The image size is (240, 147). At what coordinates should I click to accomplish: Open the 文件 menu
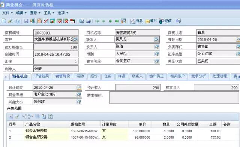click(x=7, y=13)
